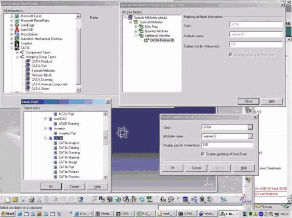Click the Internet Explorer quick launch icon
This screenshot has width=292, height=218.
[20, 214]
